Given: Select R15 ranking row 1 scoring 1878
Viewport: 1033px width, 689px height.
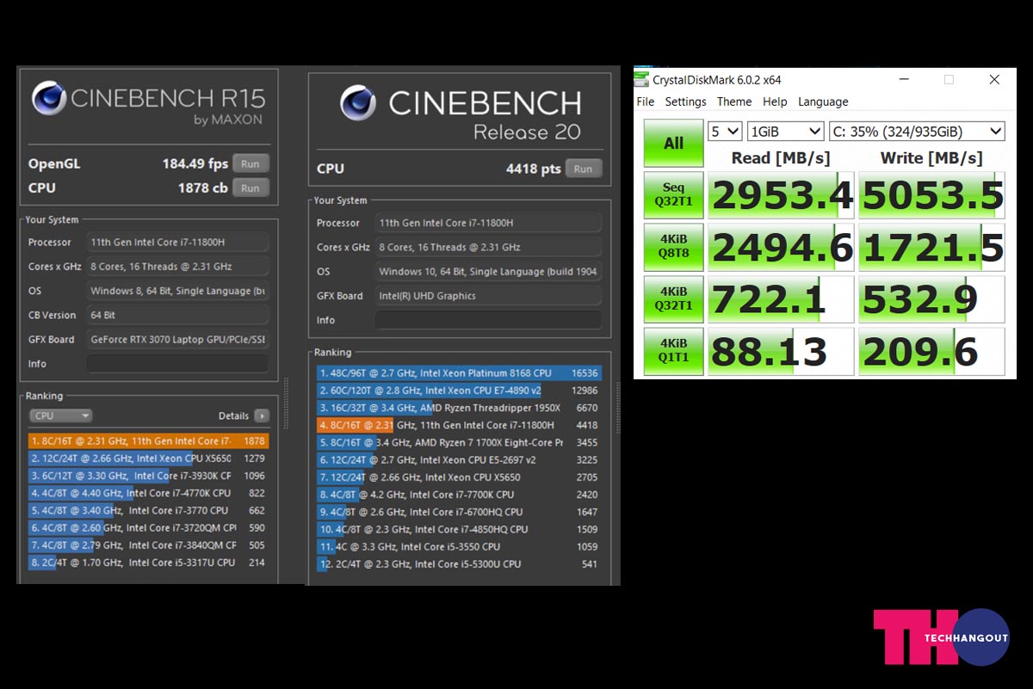Looking at the screenshot, I should pos(148,441).
